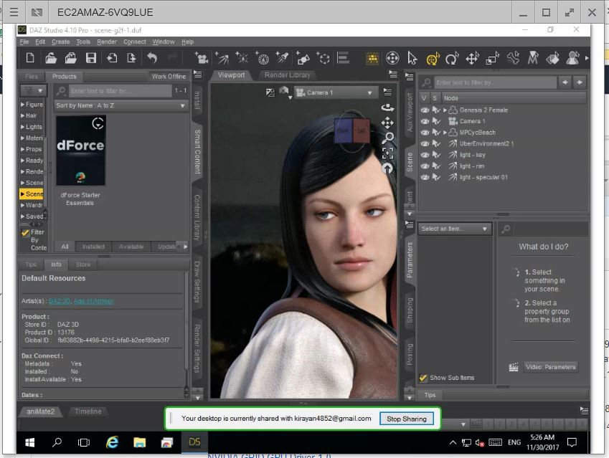Switch to the Timeline tab
Viewport: 609px width, 458px height.
tap(88, 412)
